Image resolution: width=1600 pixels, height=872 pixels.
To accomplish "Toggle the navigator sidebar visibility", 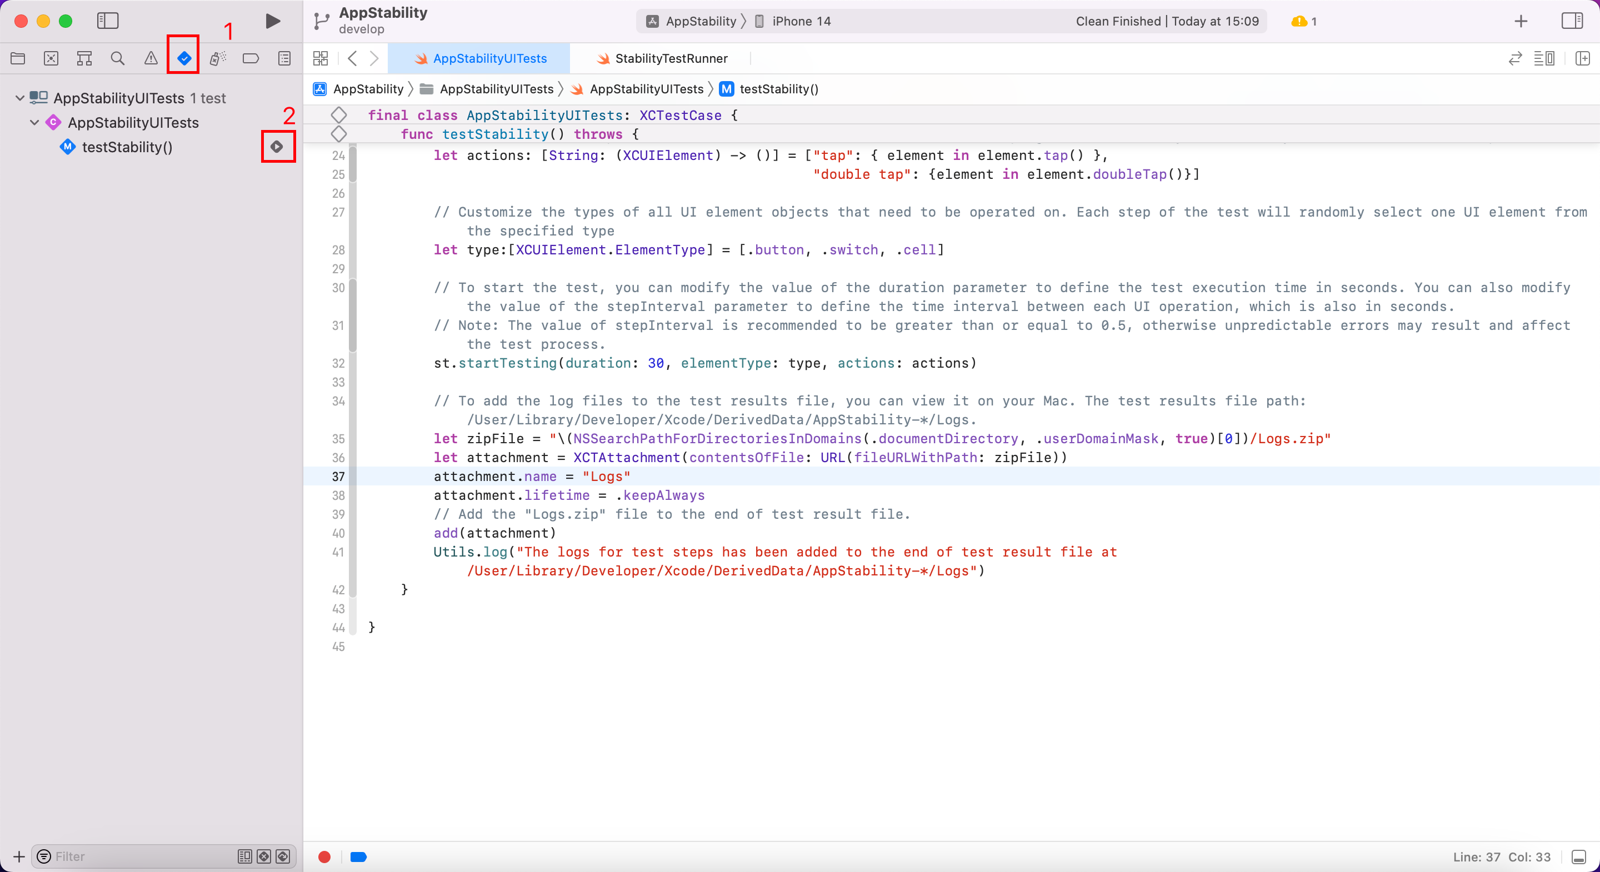I will [107, 21].
